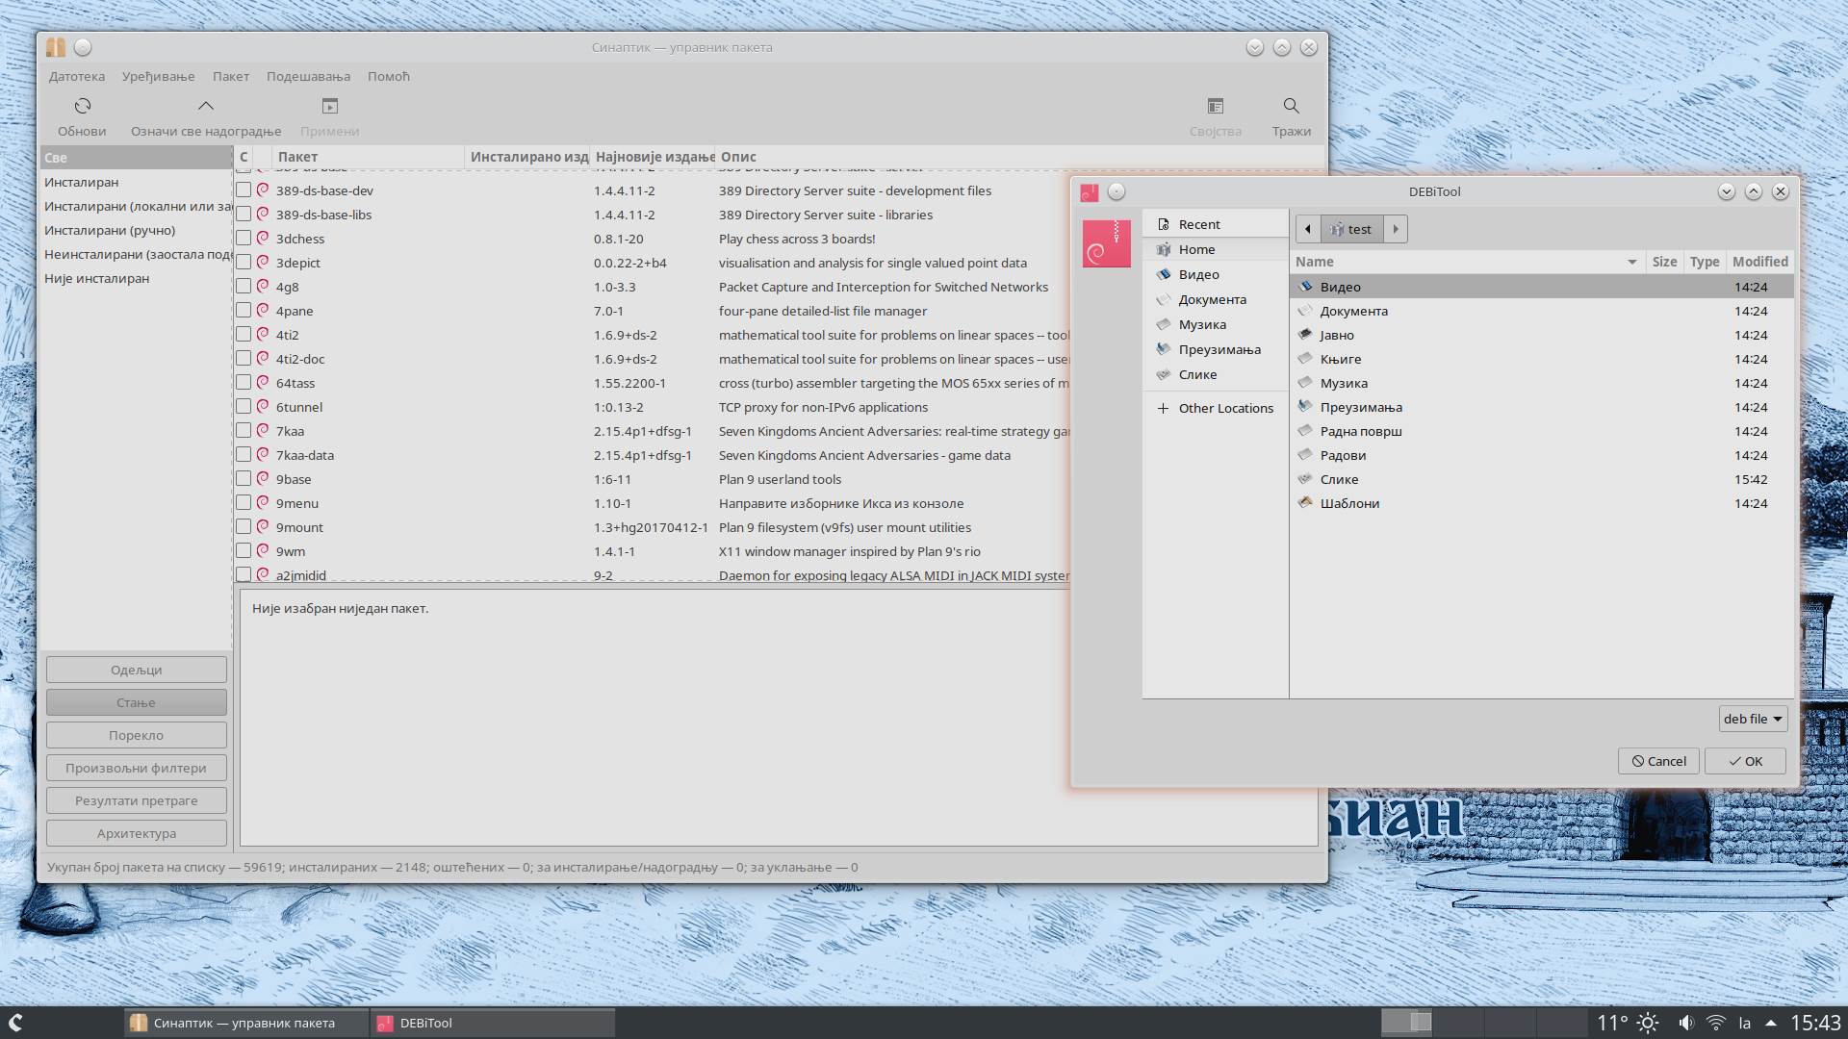Image resolution: width=1848 pixels, height=1039 pixels.
Task: Click the forward arrow in the path bar
Action: click(1396, 229)
